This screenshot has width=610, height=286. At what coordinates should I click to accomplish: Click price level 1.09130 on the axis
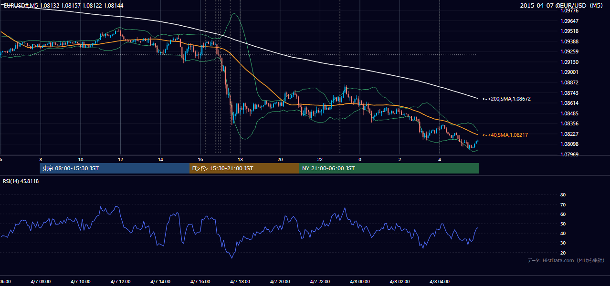(569, 62)
